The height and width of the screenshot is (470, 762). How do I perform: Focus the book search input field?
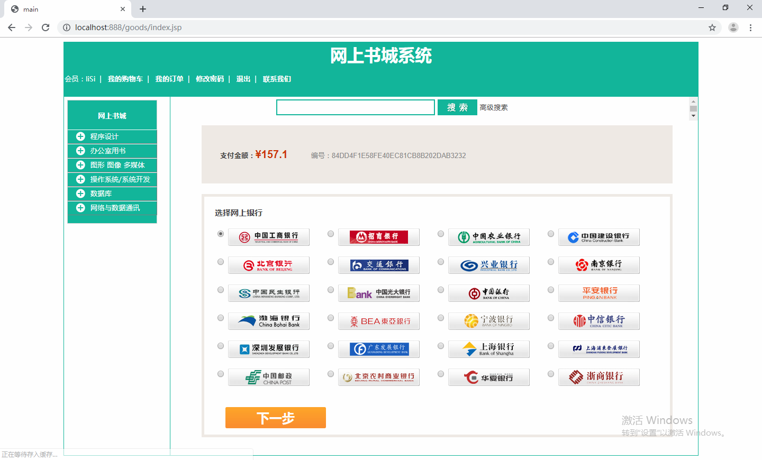pyautogui.click(x=356, y=107)
